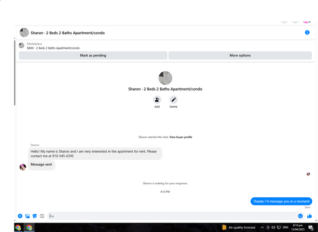Open more actions plus icon in composer

pyautogui.click(x=20, y=216)
